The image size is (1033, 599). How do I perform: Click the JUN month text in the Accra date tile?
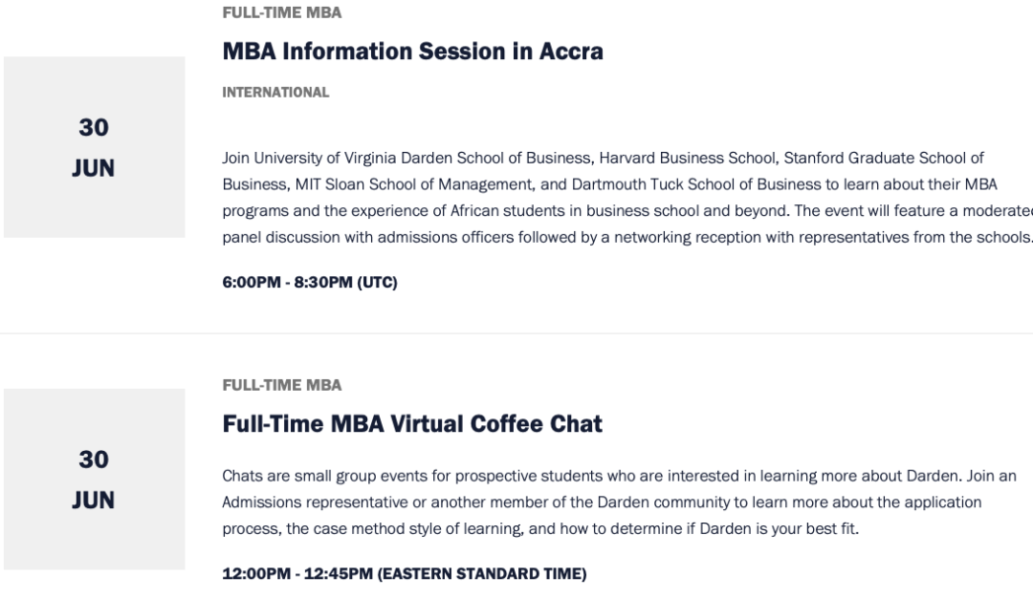pos(94,168)
